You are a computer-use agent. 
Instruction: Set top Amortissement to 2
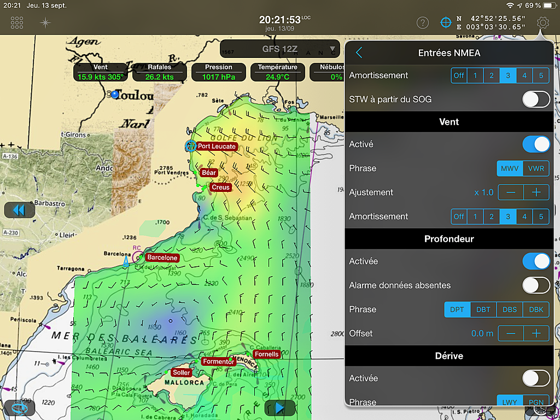click(492, 75)
